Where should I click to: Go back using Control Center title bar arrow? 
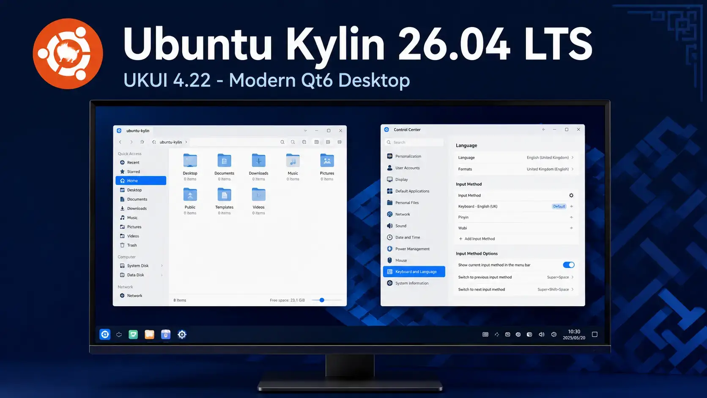[x=543, y=129]
